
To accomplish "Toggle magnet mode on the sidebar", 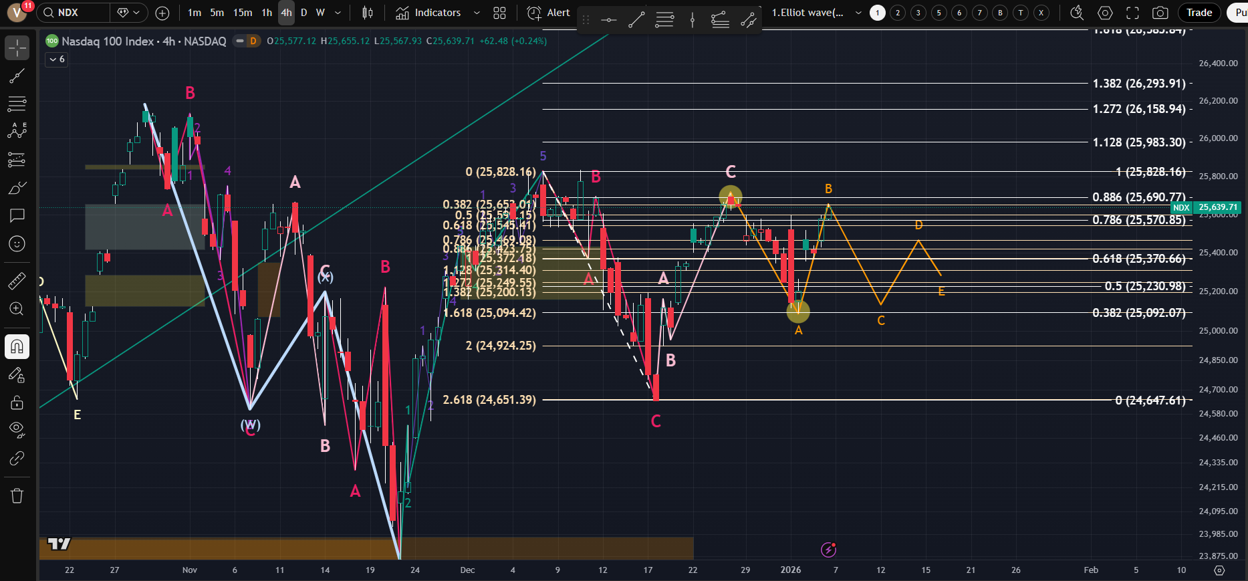I will pos(17,346).
